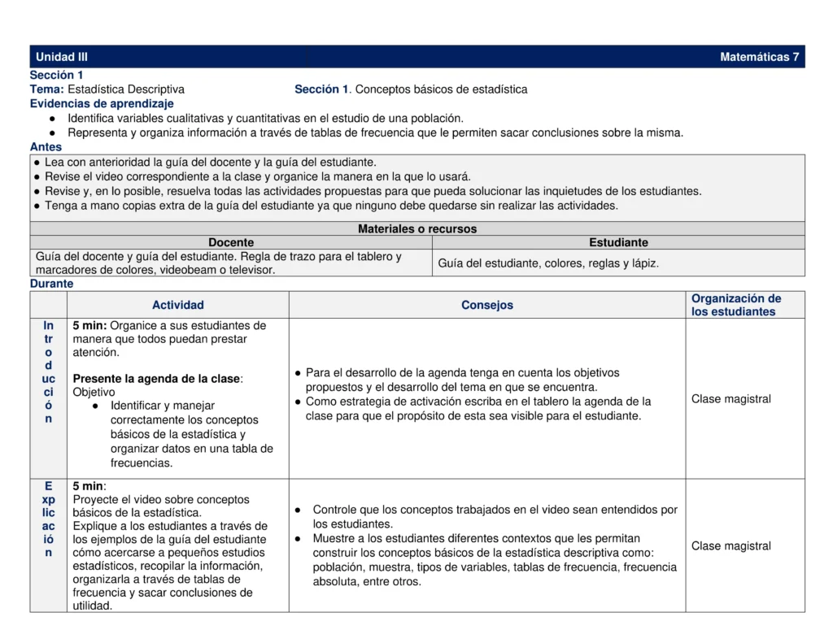Click the 'Estudiante' column header
This screenshot has height=643, width=833.
[x=618, y=242]
